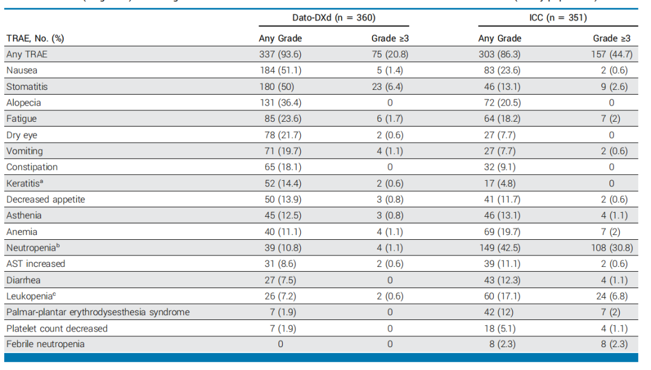
Task: Select the TRAE, No. (%) header cell
Action: (35, 39)
